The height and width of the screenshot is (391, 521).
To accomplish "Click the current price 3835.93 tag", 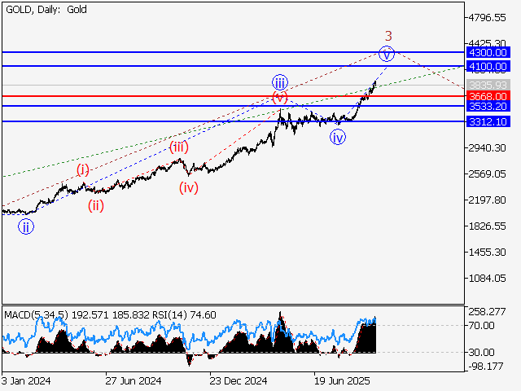I will [x=488, y=85].
